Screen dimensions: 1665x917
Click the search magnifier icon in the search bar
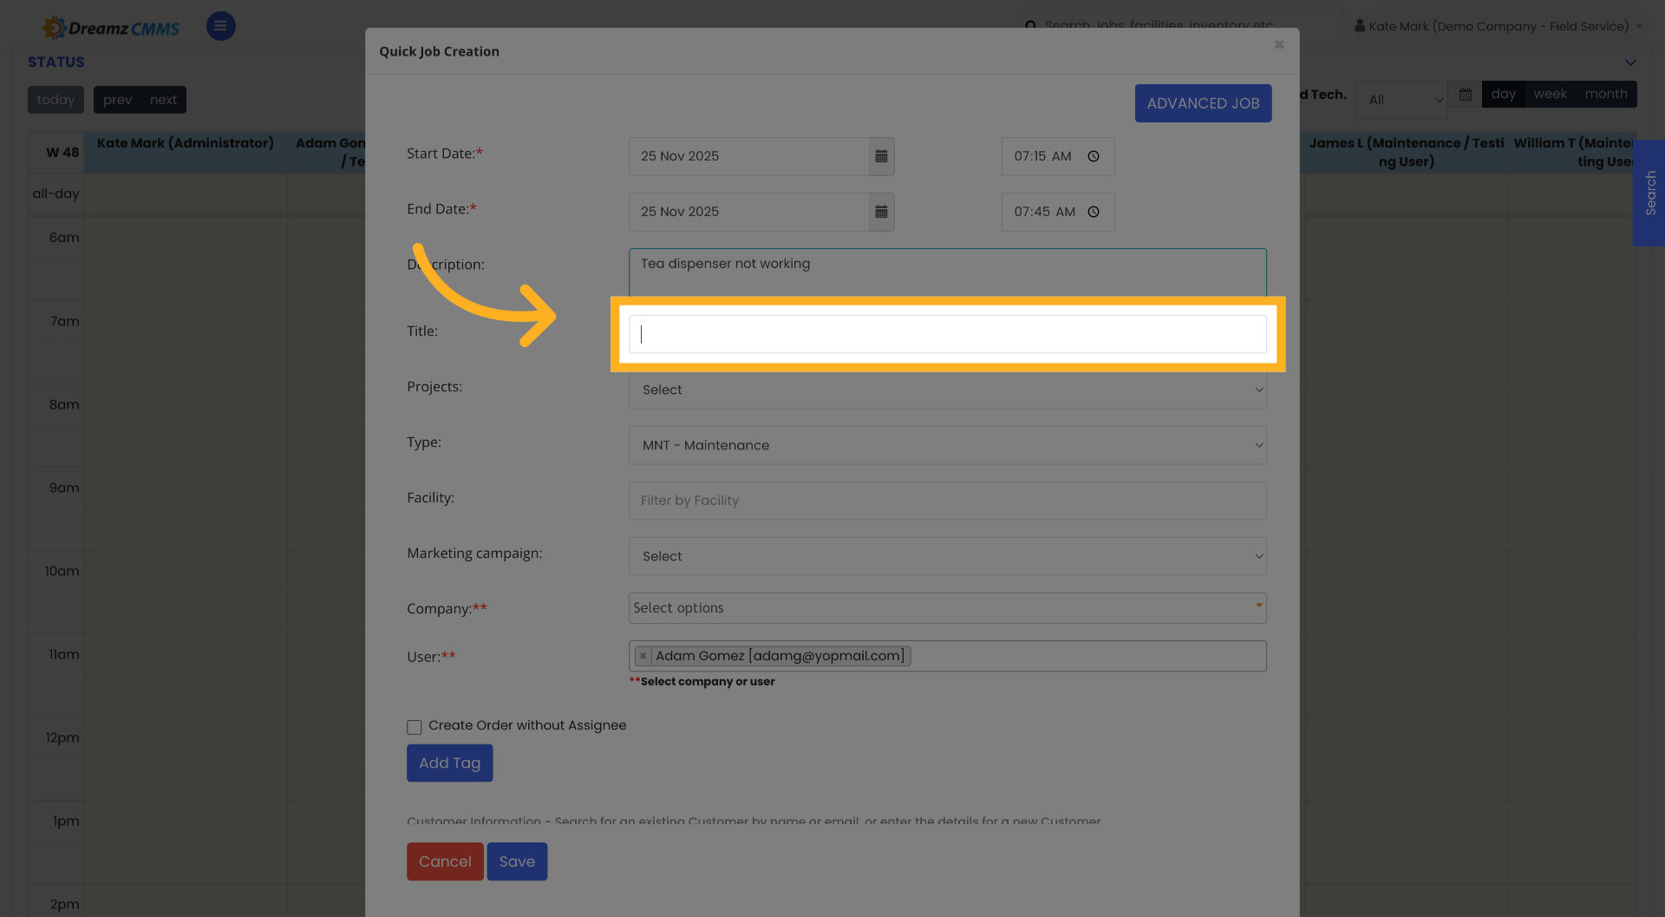(x=1031, y=26)
